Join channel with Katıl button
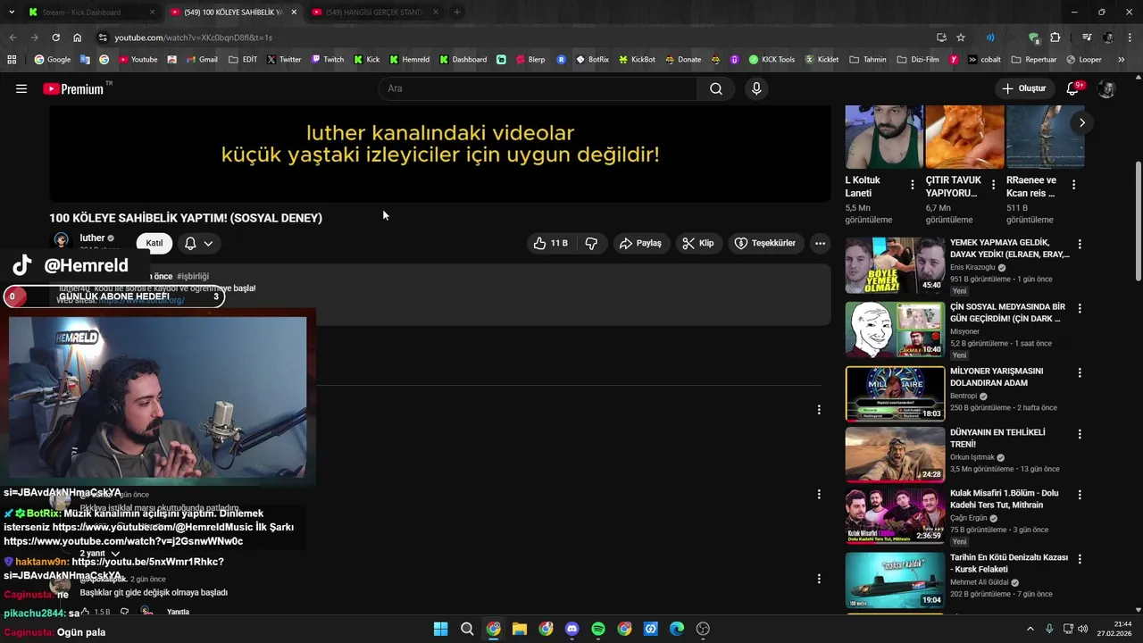 coord(154,243)
